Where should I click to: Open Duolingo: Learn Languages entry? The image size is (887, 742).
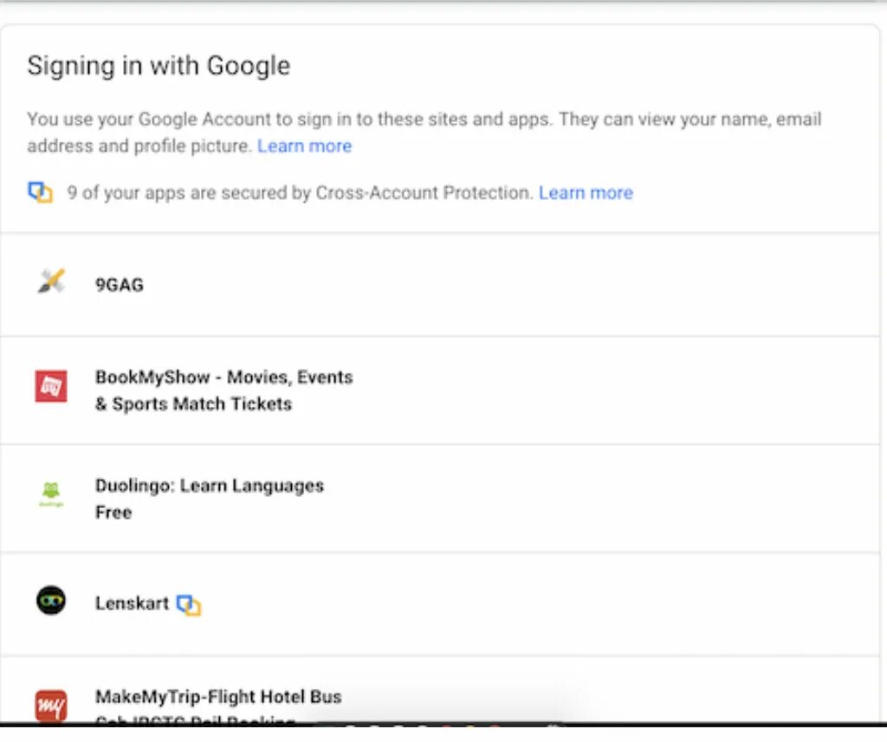[209, 486]
